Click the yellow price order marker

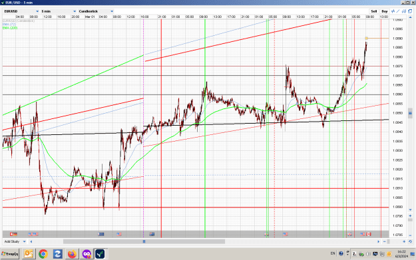[366, 38]
